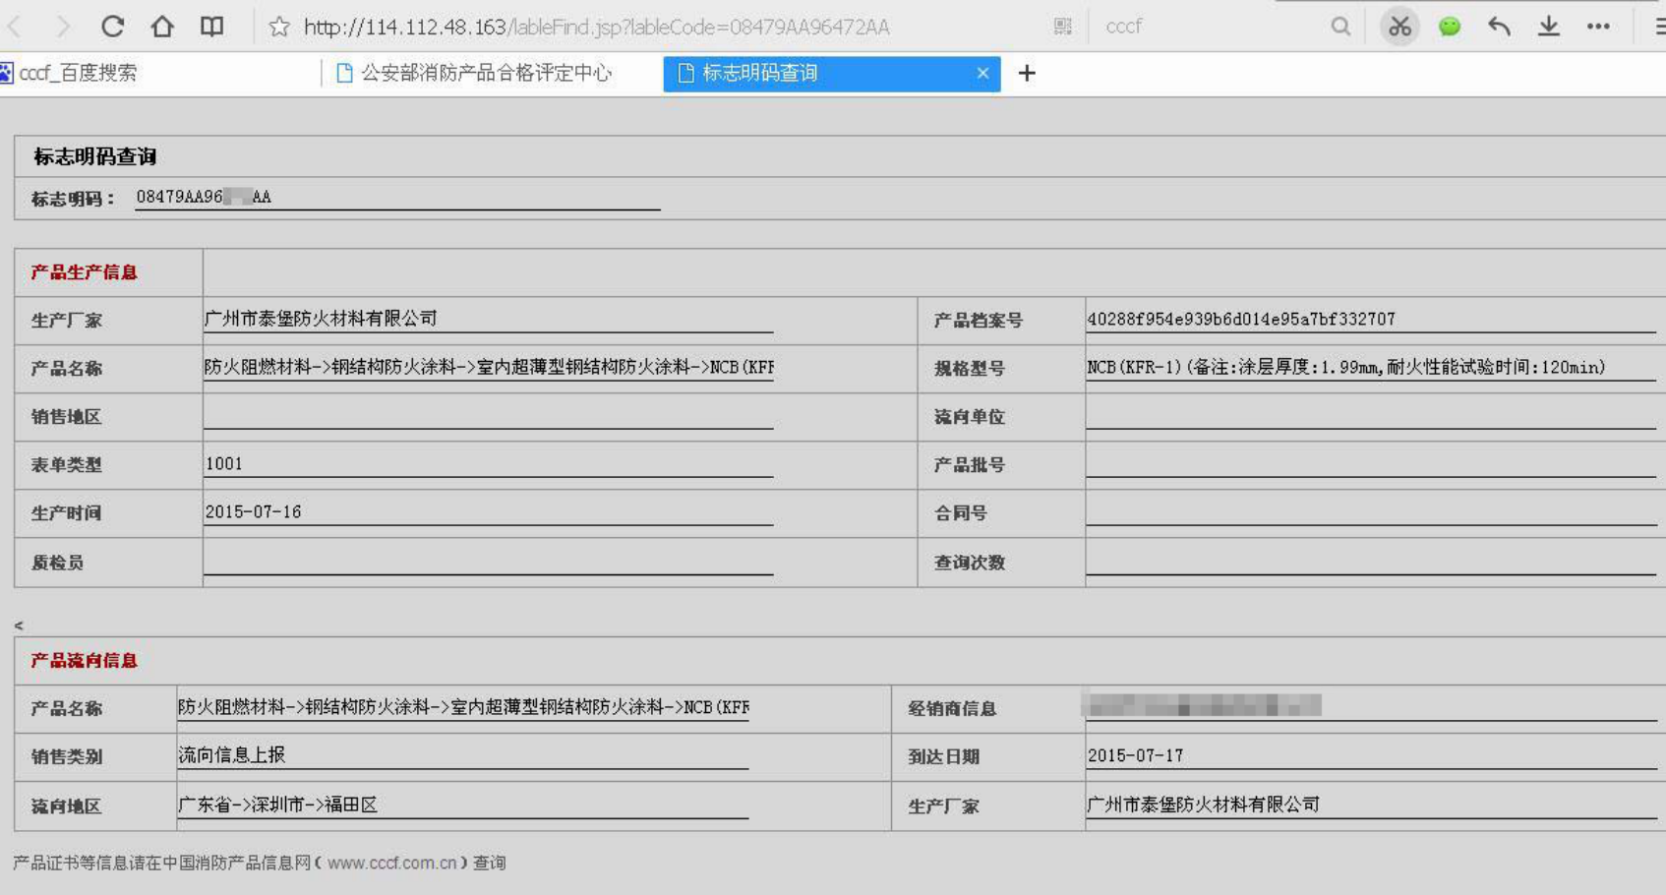Click the browser reload icon
The height and width of the screenshot is (895, 1666).
pos(112,27)
